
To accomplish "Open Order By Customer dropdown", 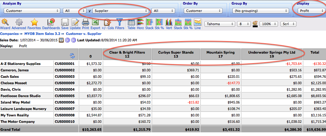I will tap(203, 11).
